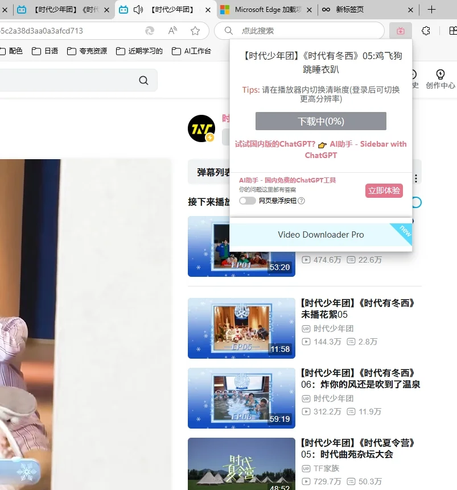Image resolution: width=457 pixels, height=490 pixels.
Task: Click the Bilibili page search magnifier
Action: tap(143, 80)
